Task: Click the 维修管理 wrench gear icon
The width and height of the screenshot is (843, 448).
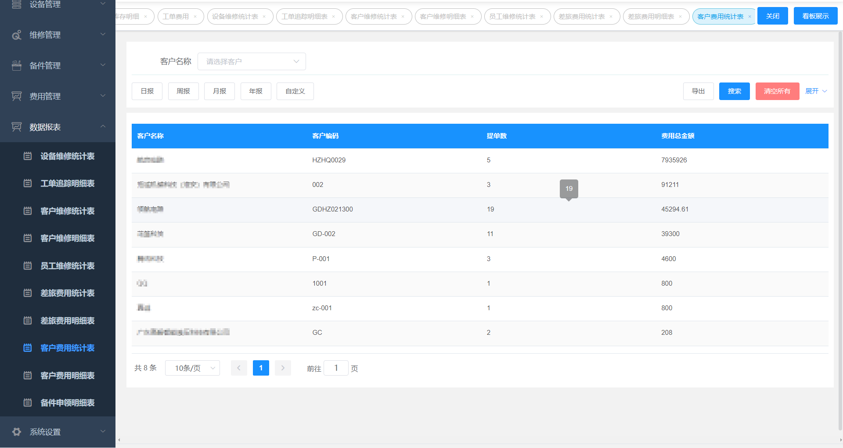Action: pyautogui.click(x=17, y=35)
